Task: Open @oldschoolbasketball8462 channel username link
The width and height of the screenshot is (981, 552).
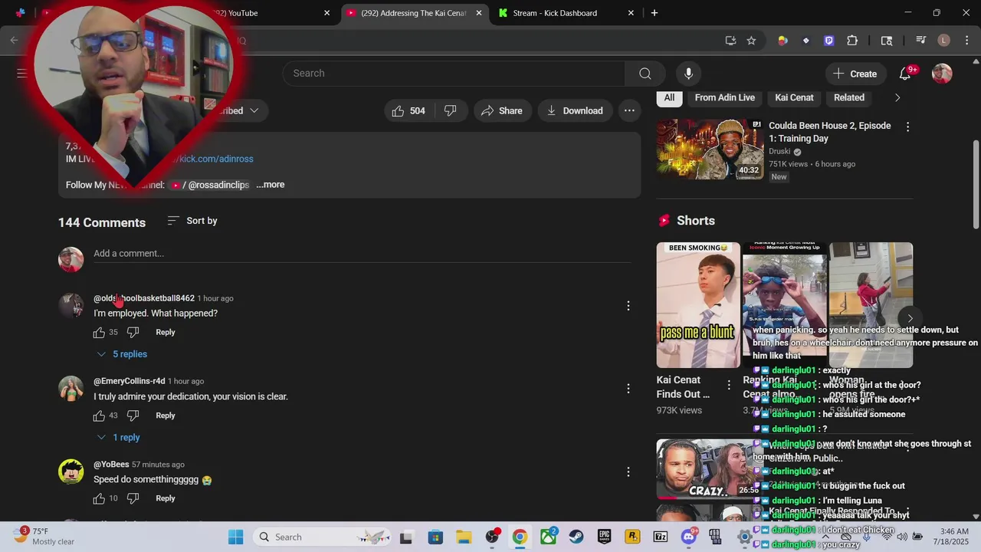Action: [144, 298]
